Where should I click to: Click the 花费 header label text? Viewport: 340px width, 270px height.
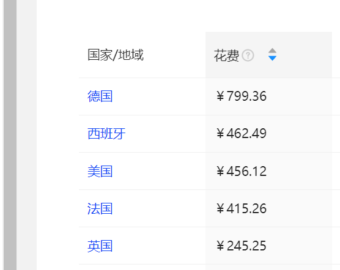pos(226,55)
